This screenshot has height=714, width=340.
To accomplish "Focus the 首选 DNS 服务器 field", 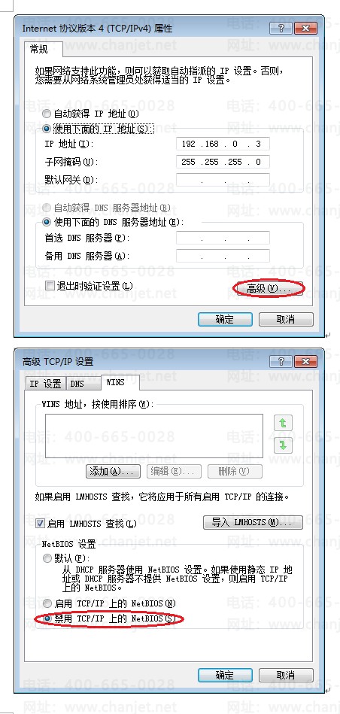I will coord(223,238).
